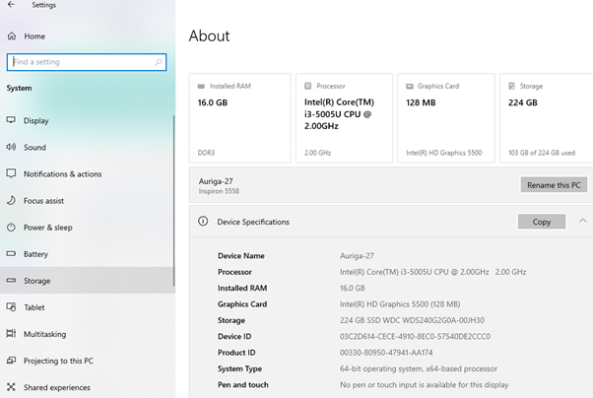The image size is (593, 398).
Task: Click the About page heading
Action: [209, 35]
